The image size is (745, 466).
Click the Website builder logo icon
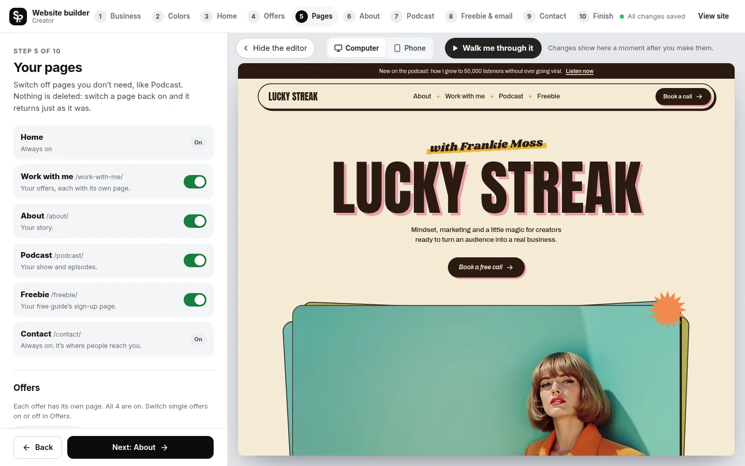pos(18,17)
